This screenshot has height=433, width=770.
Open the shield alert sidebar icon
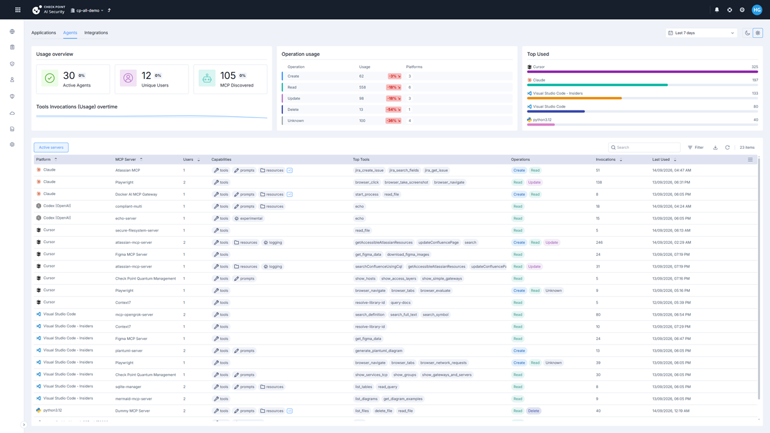pos(12,96)
